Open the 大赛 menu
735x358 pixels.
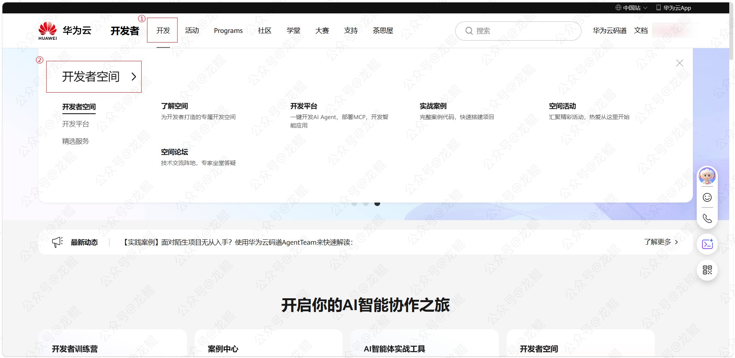322,31
